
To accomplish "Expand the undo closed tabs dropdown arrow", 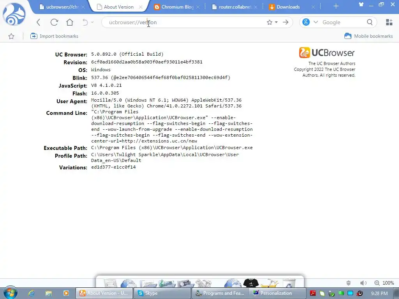I will point(92,22).
